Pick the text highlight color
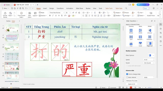This screenshot has width=163, height=91. (x=73, y=16)
